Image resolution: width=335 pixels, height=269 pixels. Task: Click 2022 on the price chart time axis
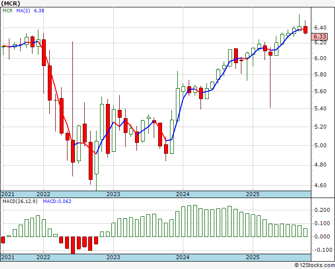(x=43, y=194)
